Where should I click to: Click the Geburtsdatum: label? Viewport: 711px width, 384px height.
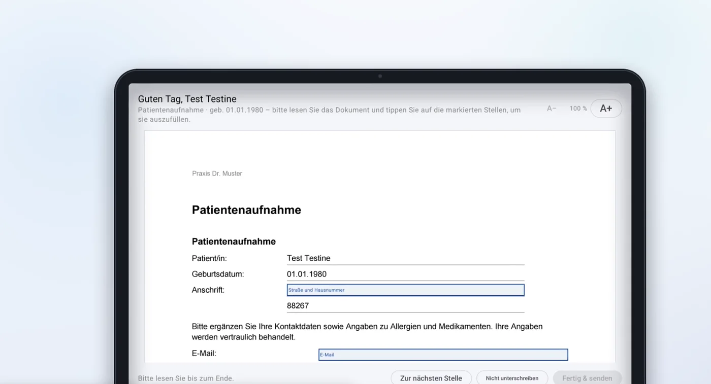(x=218, y=274)
